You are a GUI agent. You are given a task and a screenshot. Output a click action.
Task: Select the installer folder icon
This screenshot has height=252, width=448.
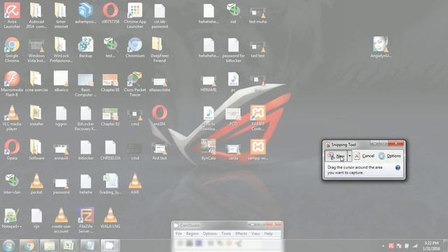[36, 115]
